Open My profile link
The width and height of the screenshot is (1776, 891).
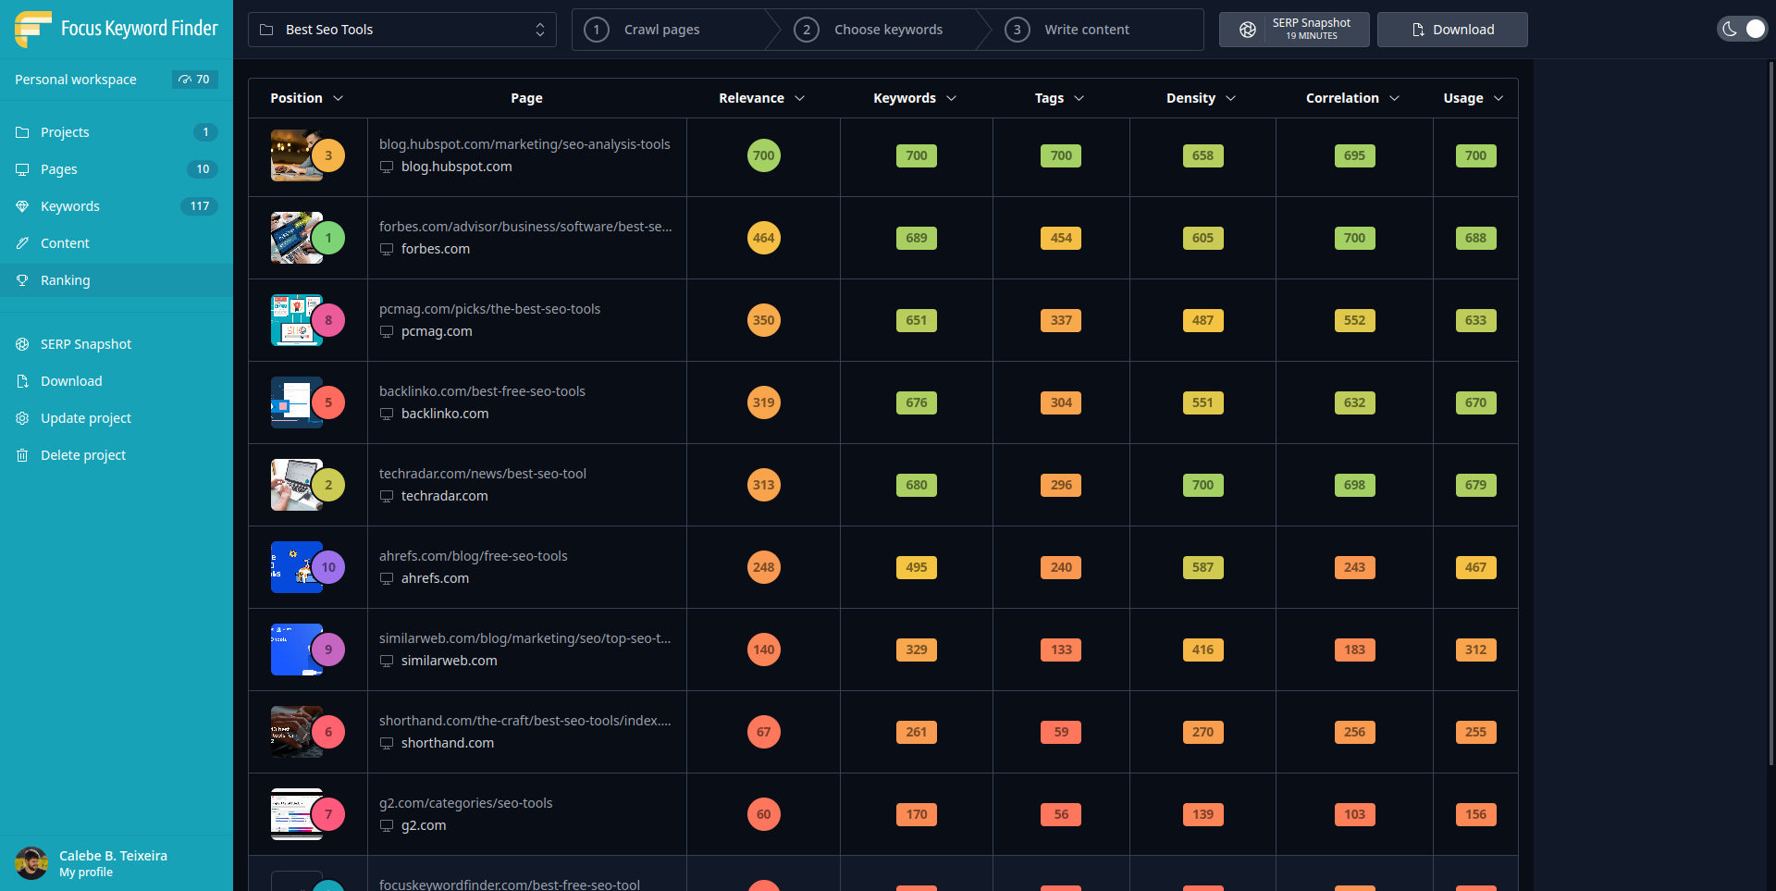(86, 872)
